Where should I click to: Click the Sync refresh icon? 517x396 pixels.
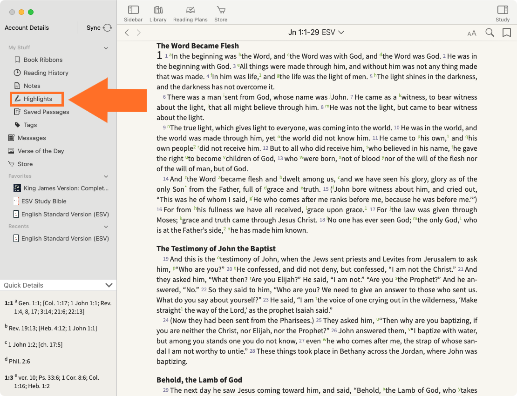(108, 28)
